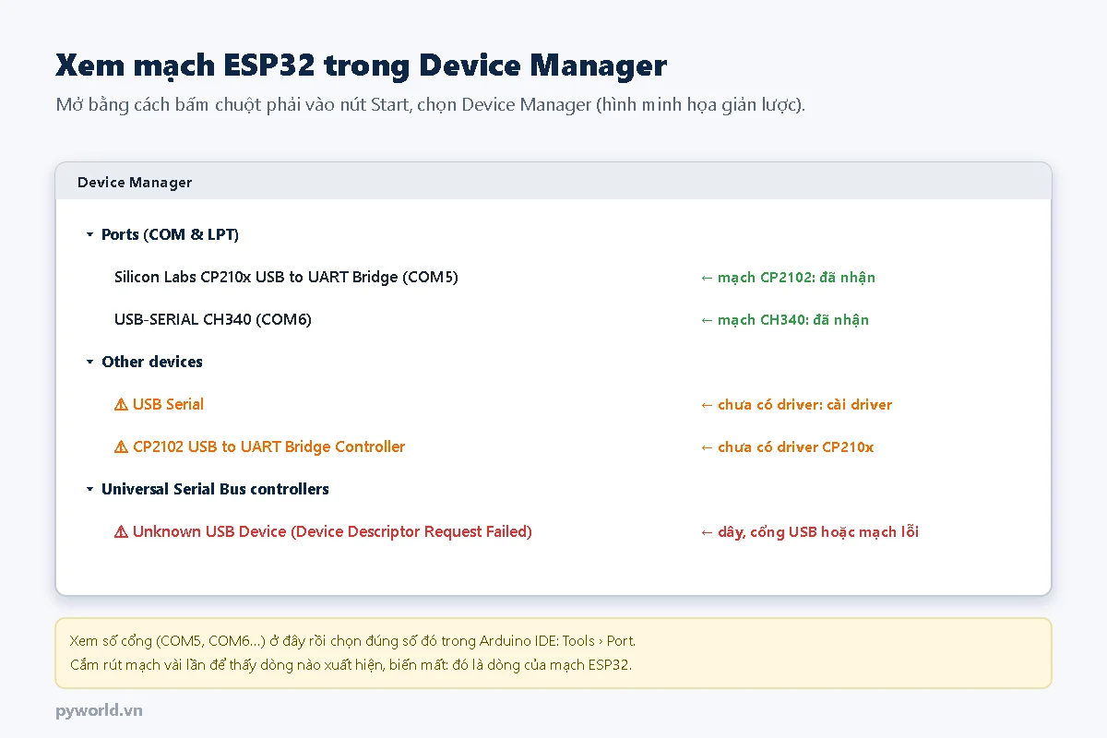
Task: Click the tip line 'Xem số cổng (COM5, COM6...)'
Action: (x=352, y=640)
